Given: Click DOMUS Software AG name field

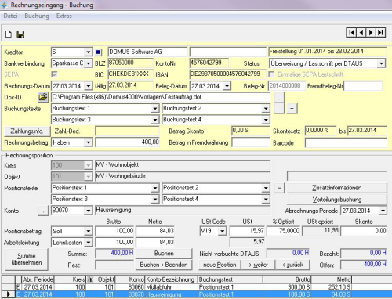Looking at the screenshot, I should coord(147,52).
